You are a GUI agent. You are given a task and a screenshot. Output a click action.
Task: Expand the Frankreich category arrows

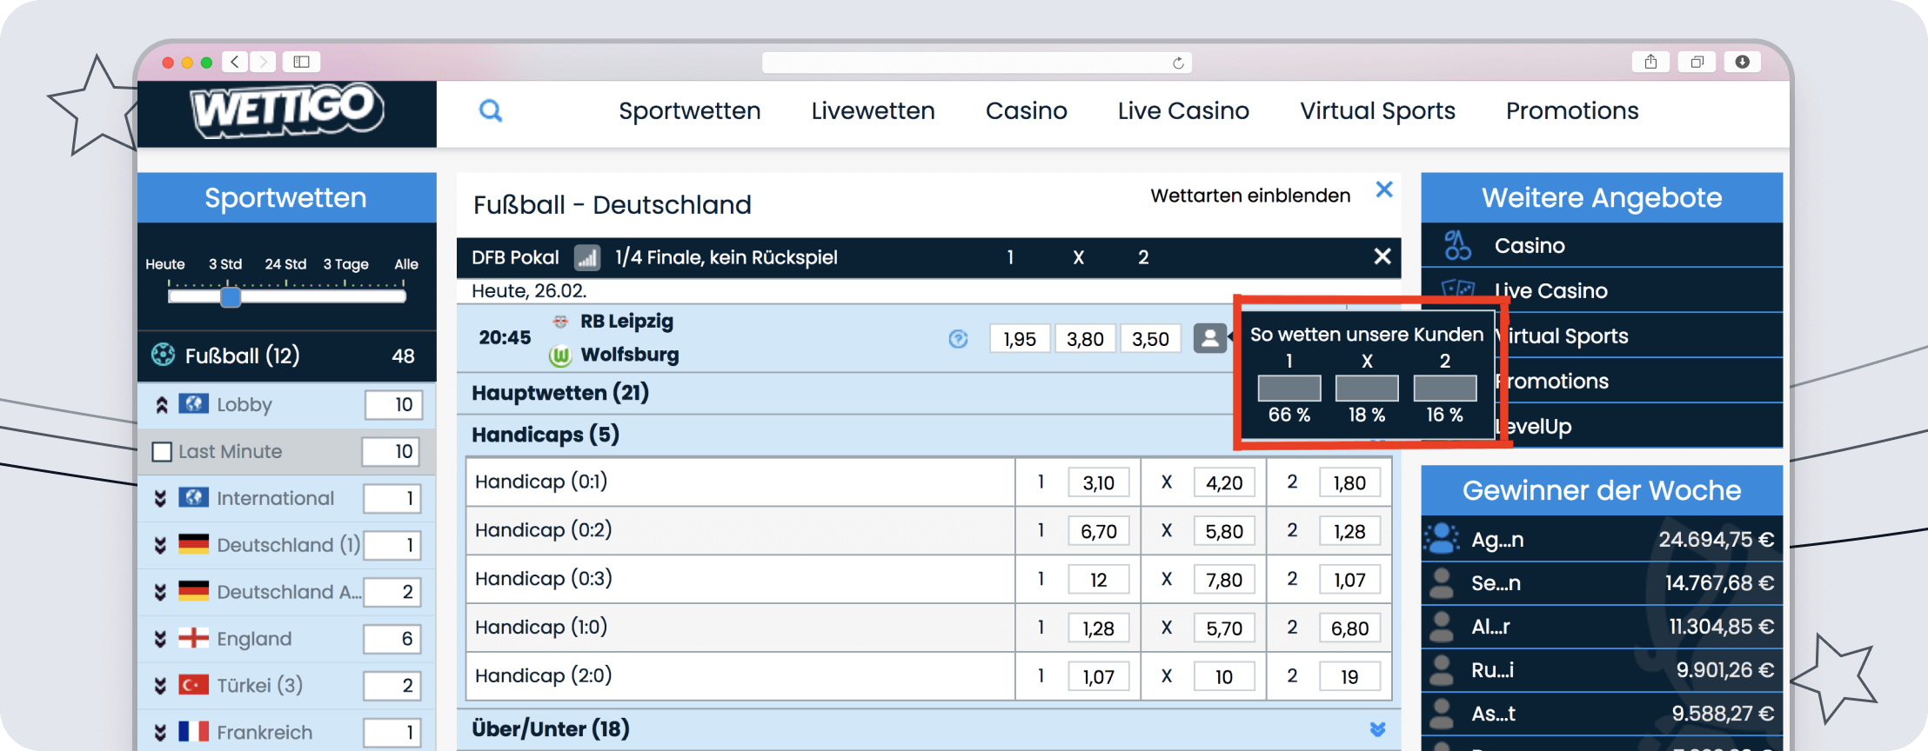coord(160,733)
